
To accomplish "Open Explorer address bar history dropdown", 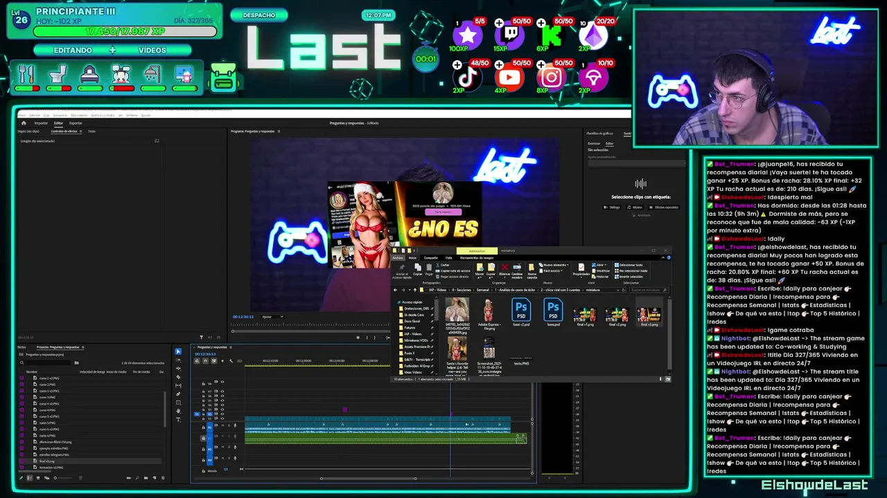I will pyautogui.click(x=617, y=290).
